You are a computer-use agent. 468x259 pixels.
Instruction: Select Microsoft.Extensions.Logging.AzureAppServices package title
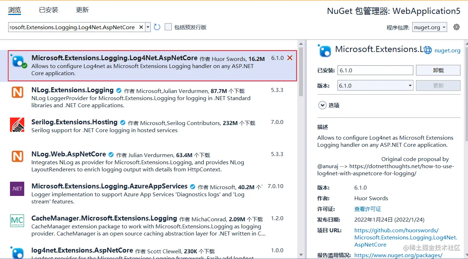tap(109, 186)
